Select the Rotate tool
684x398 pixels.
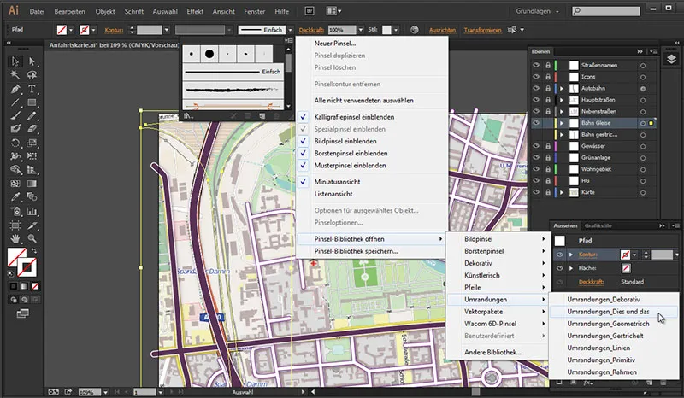click(x=15, y=143)
